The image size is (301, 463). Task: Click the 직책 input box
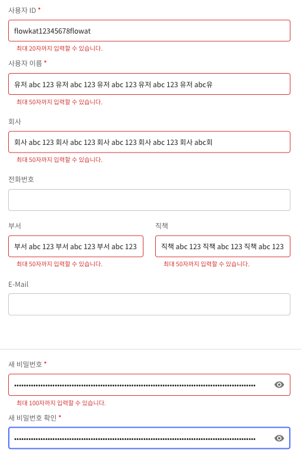223,246
